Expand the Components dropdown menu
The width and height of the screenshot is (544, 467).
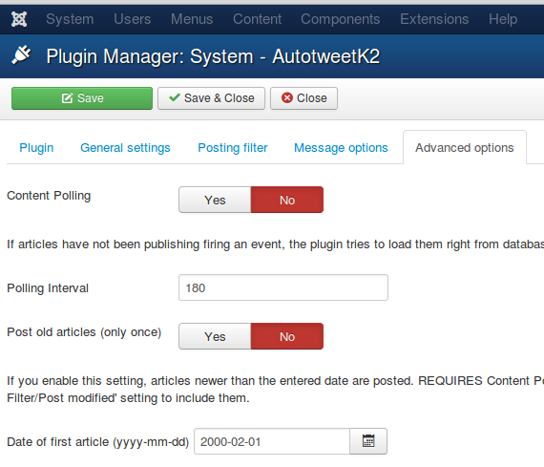(x=341, y=19)
